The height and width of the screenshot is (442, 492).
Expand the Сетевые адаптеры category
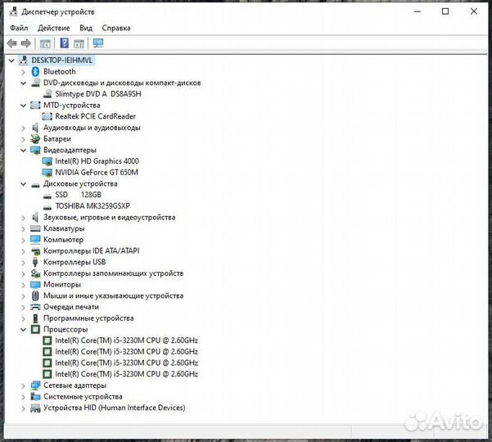coord(23,386)
